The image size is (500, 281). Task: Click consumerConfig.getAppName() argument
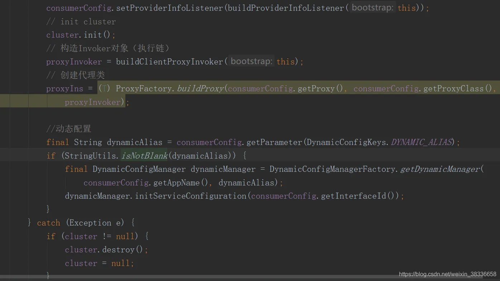[x=145, y=183]
